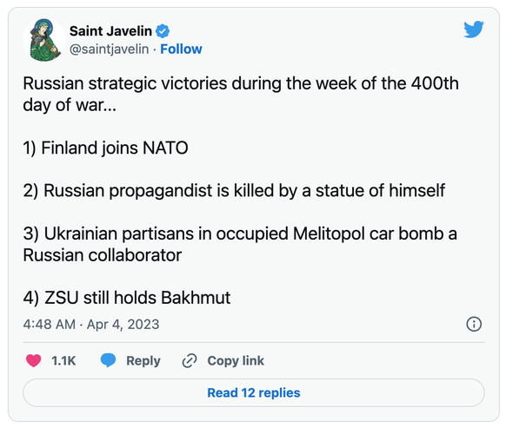Screen dimensions: 506x428
Task: Click the blue reply speech bubble icon
Action: click(x=108, y=360)
